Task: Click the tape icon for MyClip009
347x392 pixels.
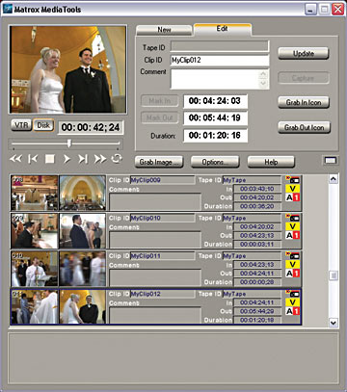Action: pyautogui.click(x=292, y=180)
